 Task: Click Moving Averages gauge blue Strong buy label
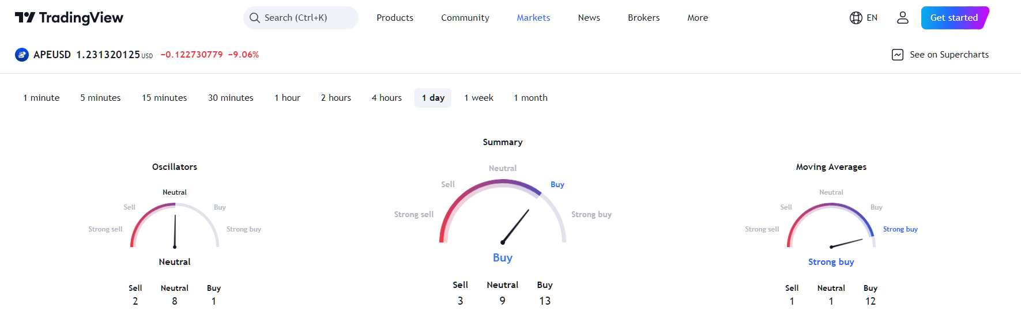coord(901,229)
